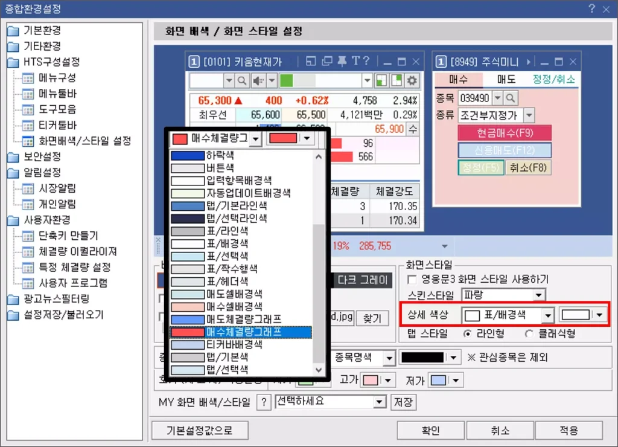Click the 적용 button
The height and width of the screenshot is (447, 618).
(x=569, y=431)
